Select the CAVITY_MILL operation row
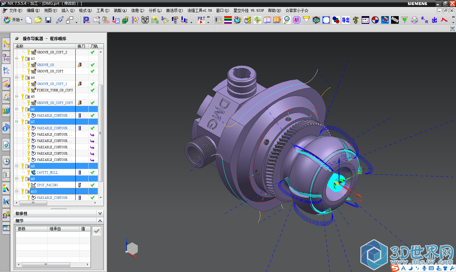The image size is (456, 272). 56,172
